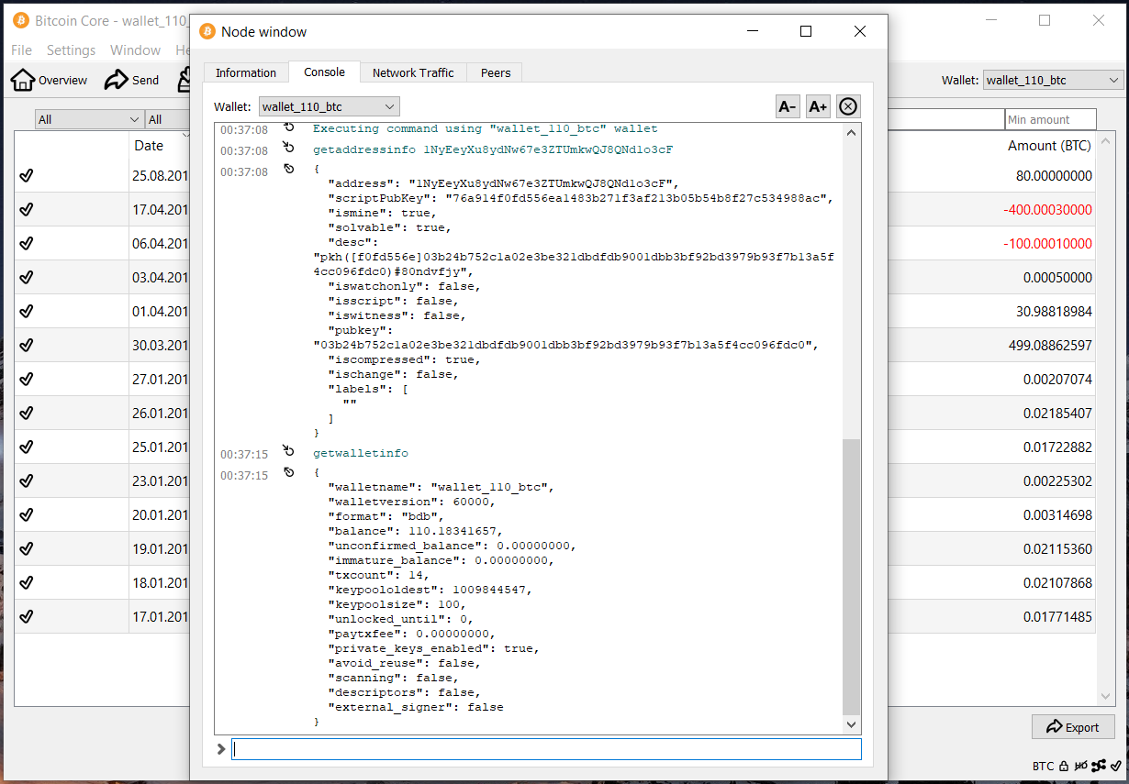Click the amount 30.98818984
The width and height of the screenshot is (1129, 784).
pos(1054,312)
